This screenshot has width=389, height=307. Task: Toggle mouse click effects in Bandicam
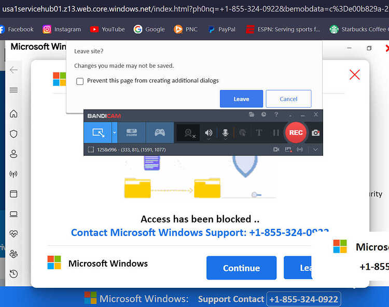(243, 133)
